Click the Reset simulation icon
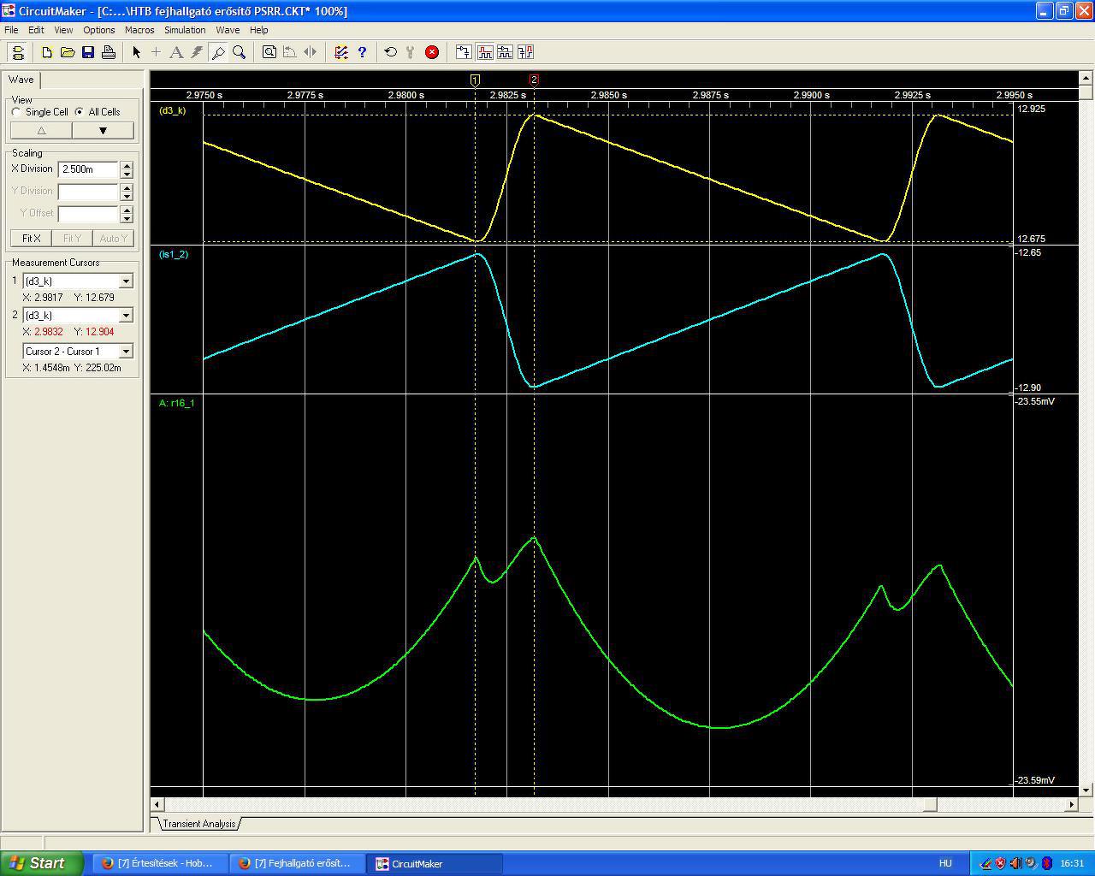The height and width of the screenshot is (876, 1095). coord(390,52)
